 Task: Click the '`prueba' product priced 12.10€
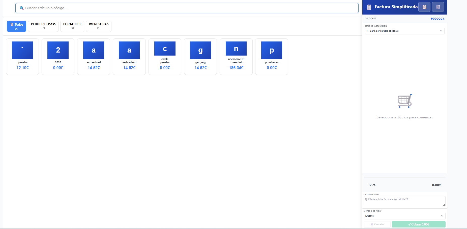pyautogui.click(x=22, y=57)
